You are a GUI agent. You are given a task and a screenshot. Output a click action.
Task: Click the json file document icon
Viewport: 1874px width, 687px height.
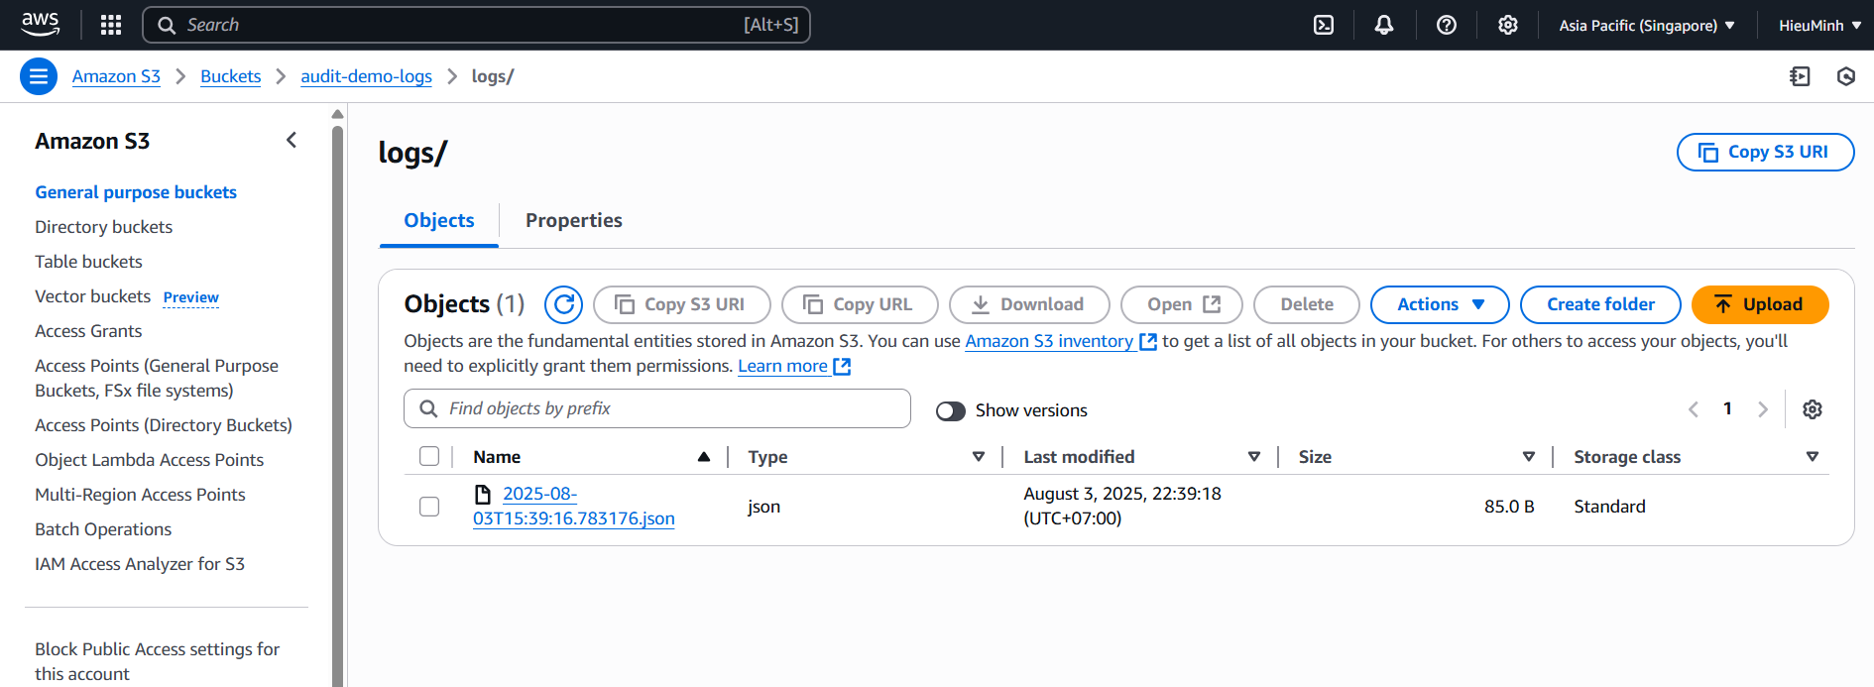tap(483, 494)
